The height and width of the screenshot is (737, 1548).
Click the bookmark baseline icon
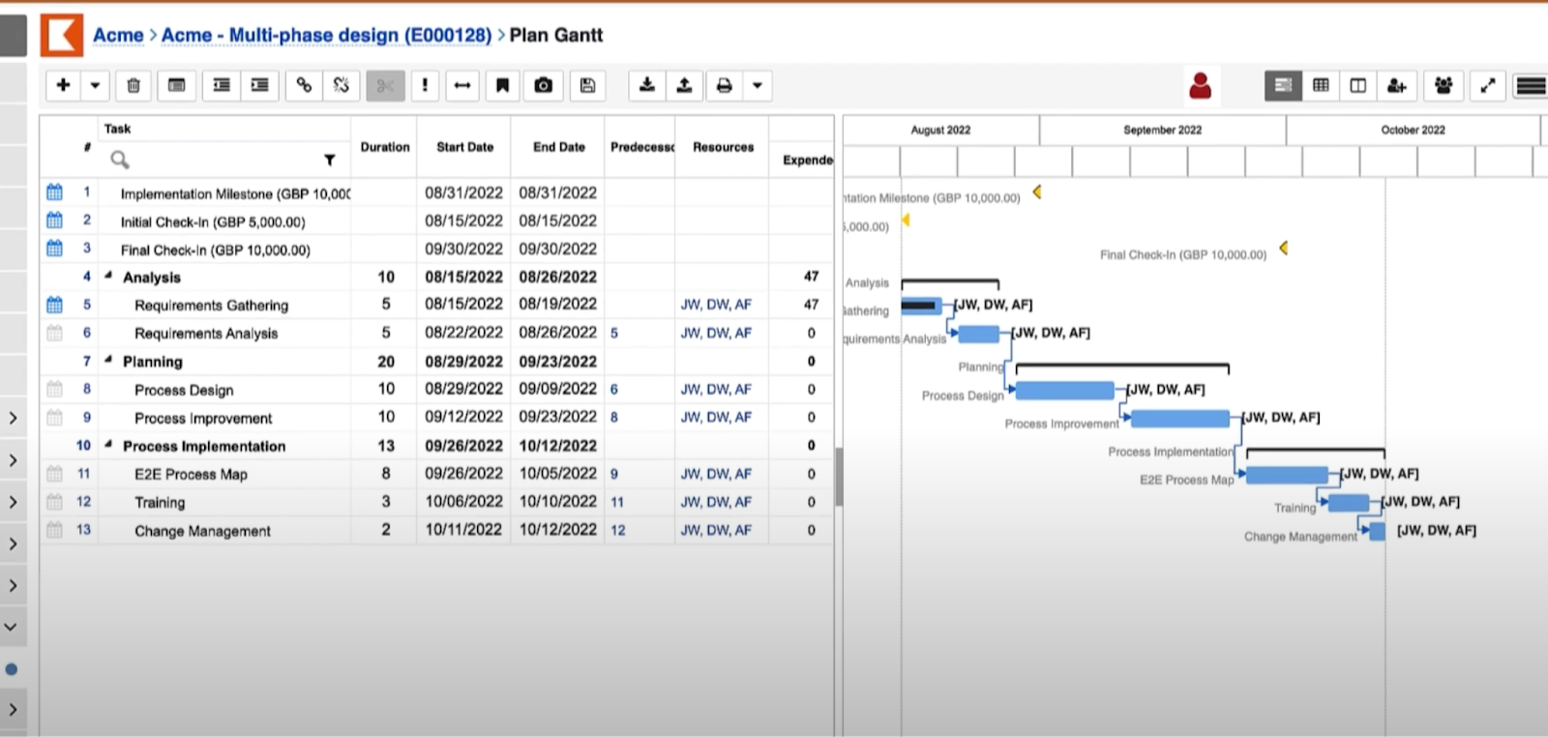click(x=502, y=85)
